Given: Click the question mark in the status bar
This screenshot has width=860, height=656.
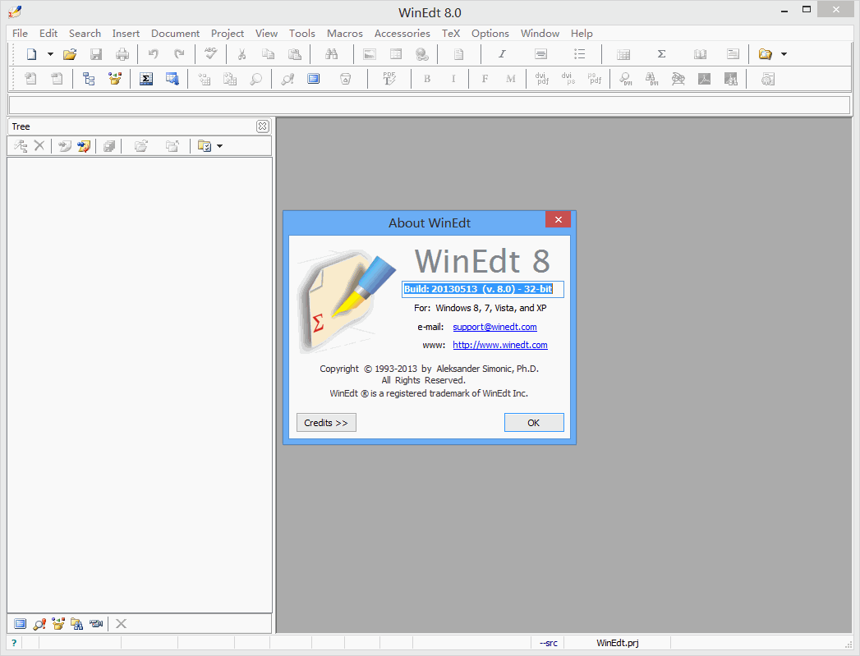Looking at the screenshot, I should (x=14, y=643).
